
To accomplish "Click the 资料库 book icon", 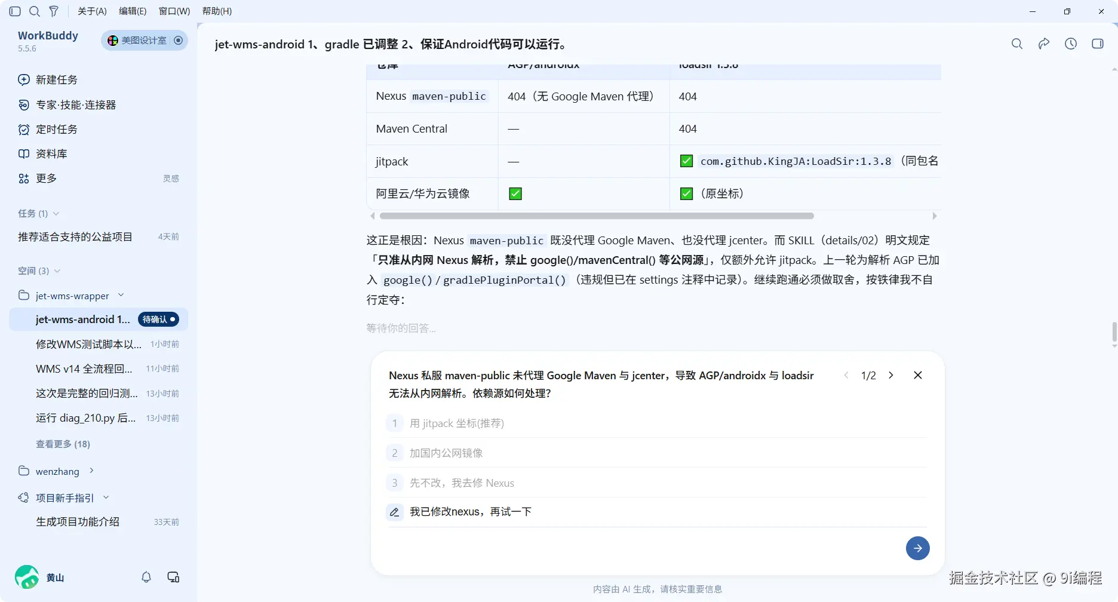I will click(x=24, y=154).
